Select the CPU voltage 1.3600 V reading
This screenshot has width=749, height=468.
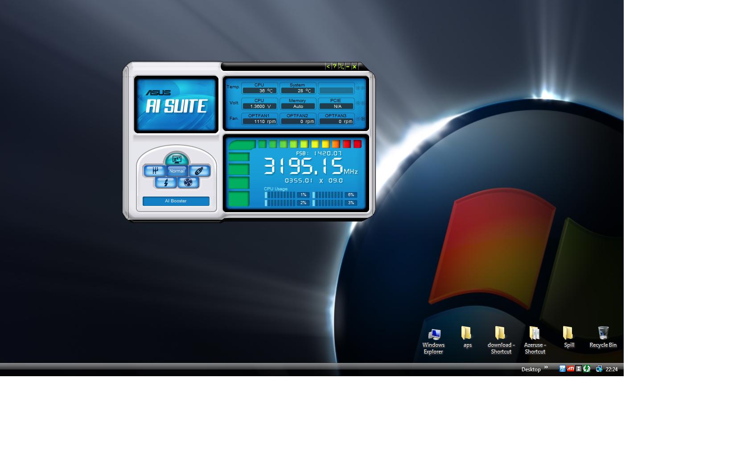(x=259, y=103)
